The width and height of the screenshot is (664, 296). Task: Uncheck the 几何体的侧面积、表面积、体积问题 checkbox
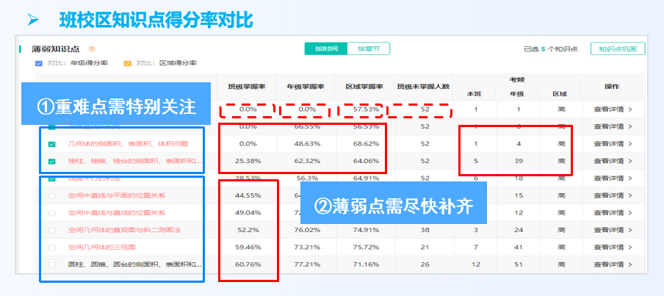click(51, 144)
